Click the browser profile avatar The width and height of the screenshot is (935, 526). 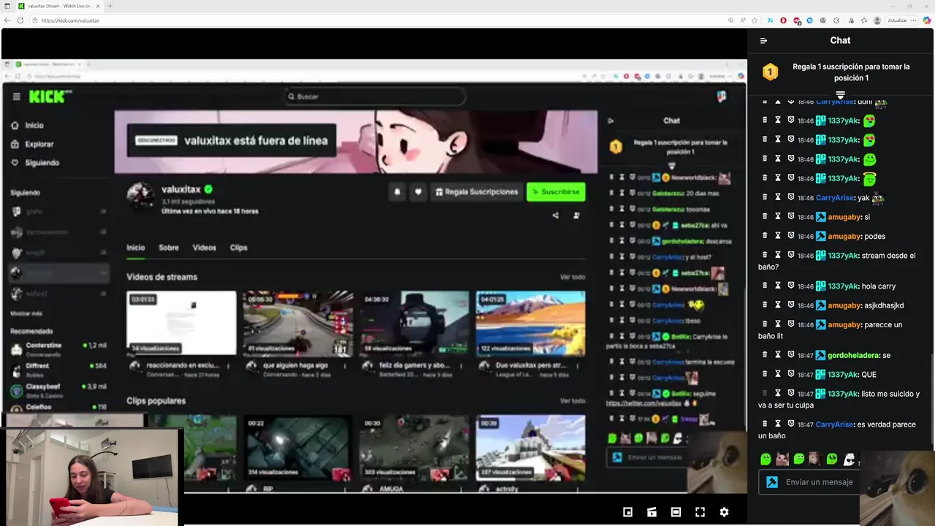pos(877,20)
